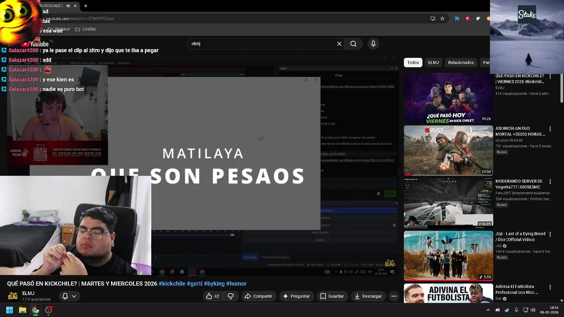Screen dimensions: 564x317
Task: Click the Preguntar button
Action: tap(296, 296)
